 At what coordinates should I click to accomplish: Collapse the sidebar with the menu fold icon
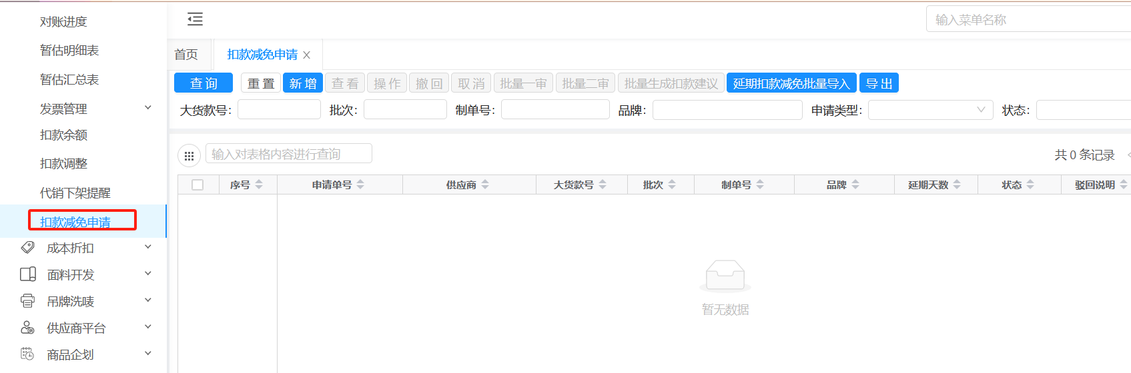195,19
